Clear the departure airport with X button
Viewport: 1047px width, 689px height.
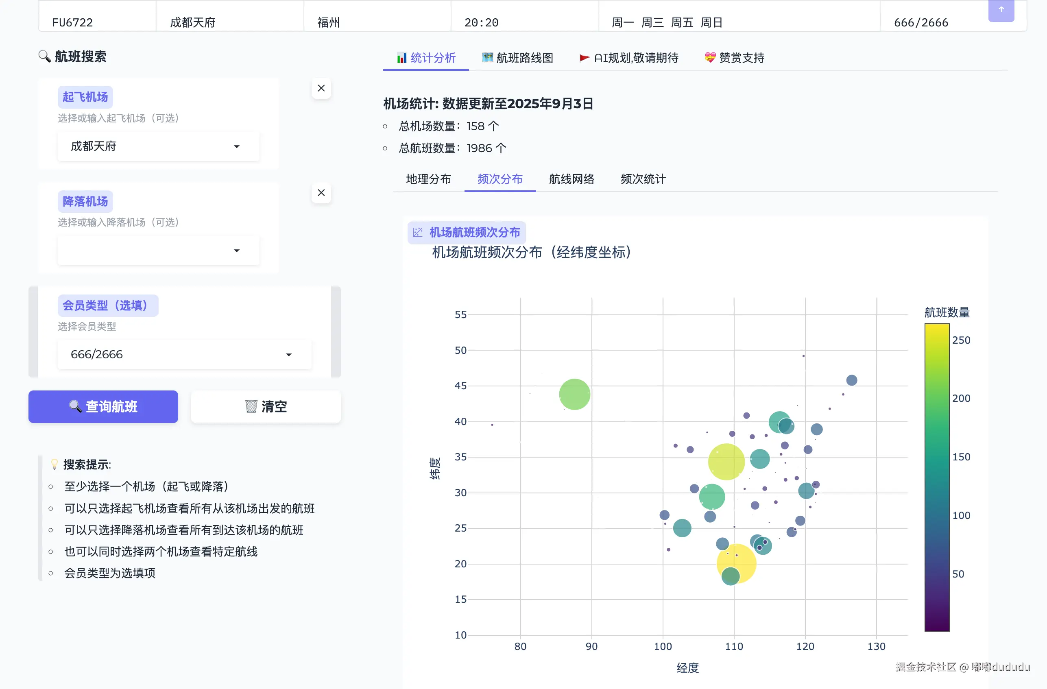pos(321,88)
